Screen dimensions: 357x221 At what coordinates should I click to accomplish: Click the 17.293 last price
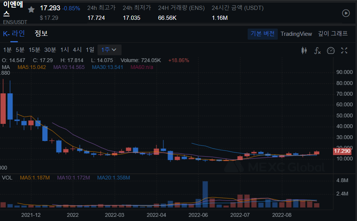pos(50,8)
